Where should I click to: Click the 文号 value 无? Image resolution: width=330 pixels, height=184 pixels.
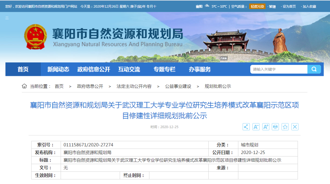(66, 168)
